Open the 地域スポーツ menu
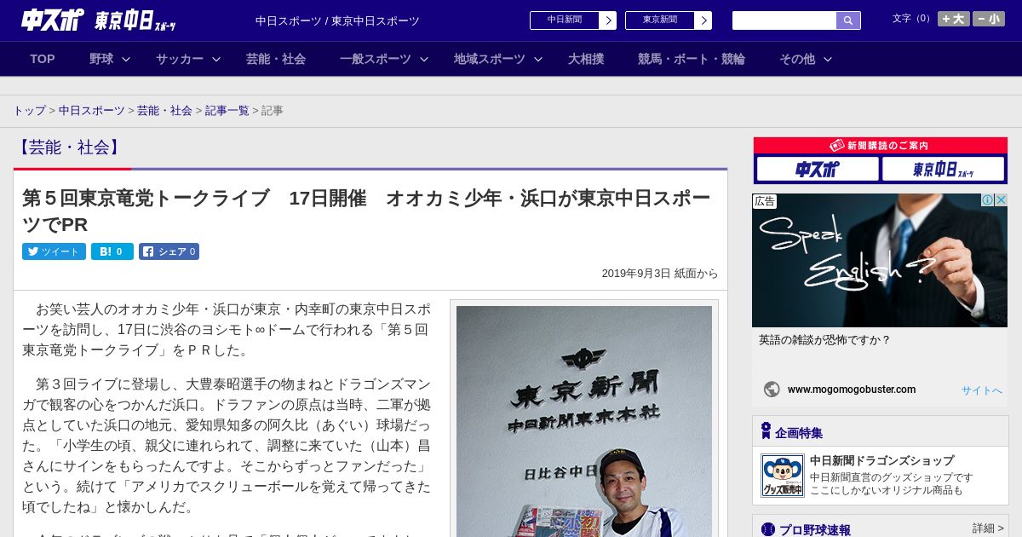1022x537 pixels. pyautogui.click(x=490, y=59)
